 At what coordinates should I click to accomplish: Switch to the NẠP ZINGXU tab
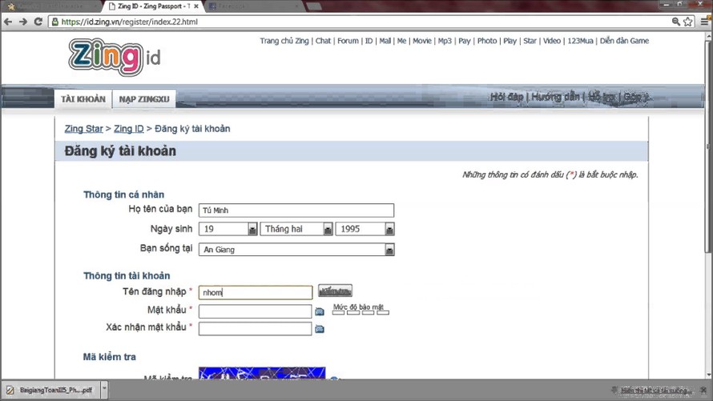pyautogui.click(x=144, y=99)
